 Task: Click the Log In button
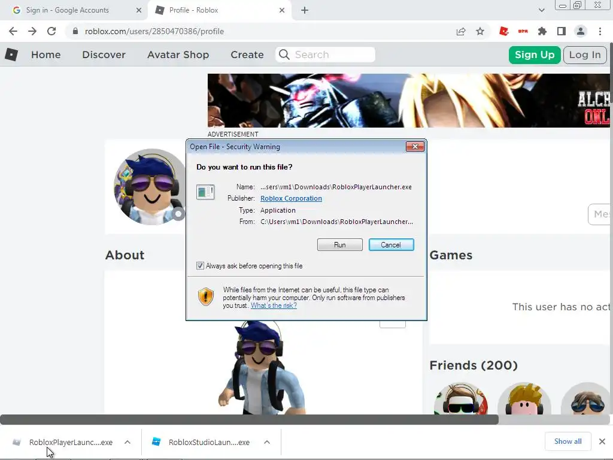(x=585, y=55)
